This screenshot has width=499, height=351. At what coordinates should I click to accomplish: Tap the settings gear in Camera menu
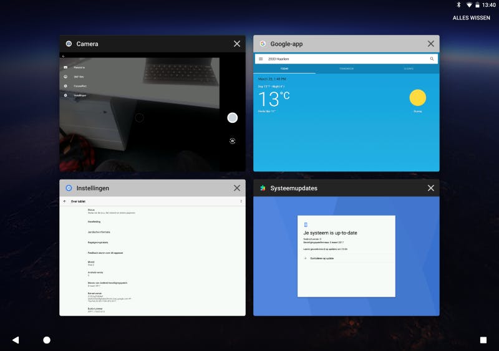click(x=65, y=95)
